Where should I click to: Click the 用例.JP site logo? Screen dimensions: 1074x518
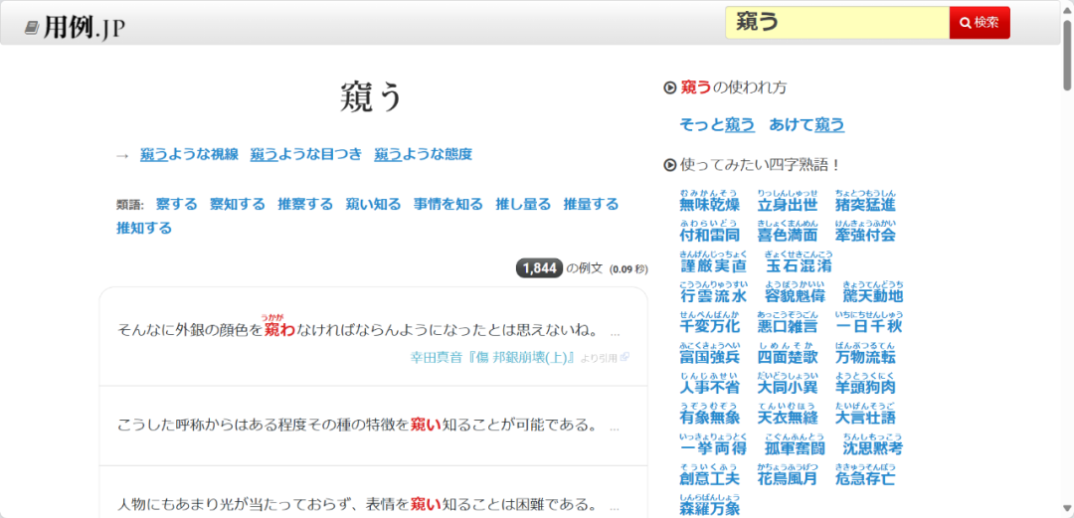coord(75,27)
